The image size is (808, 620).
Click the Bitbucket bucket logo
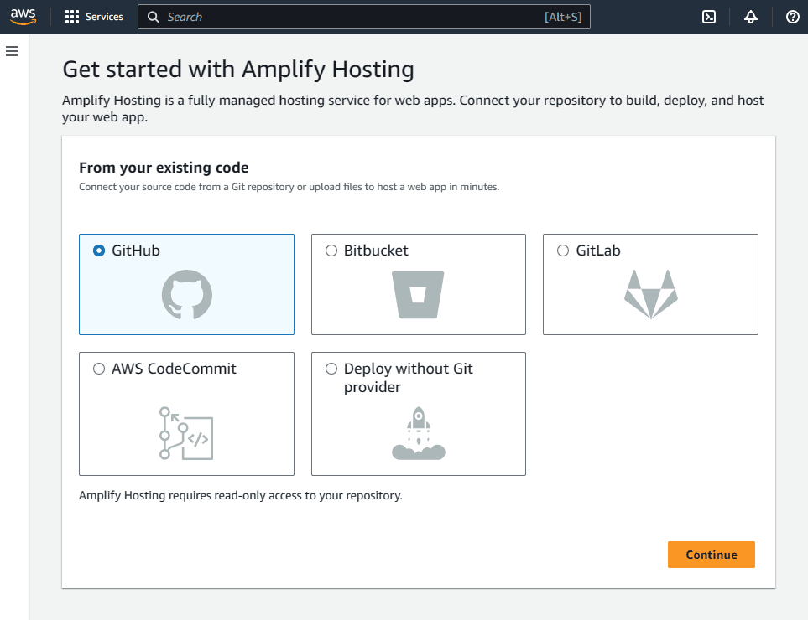coord(418,295)
